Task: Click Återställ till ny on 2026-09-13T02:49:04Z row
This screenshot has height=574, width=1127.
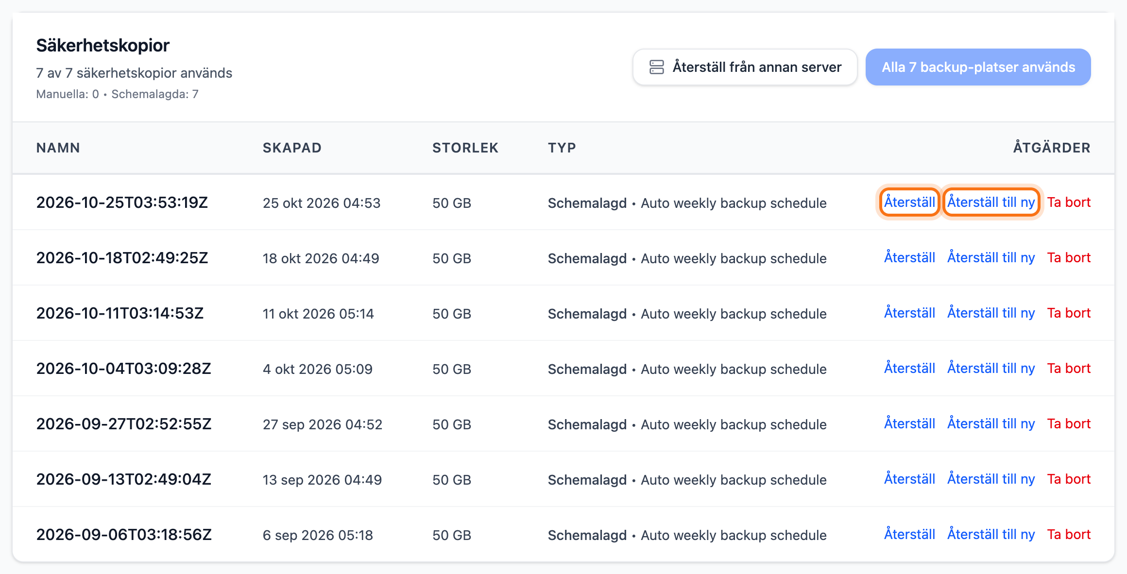Action: pyautogui.click(x=991, y=479)
